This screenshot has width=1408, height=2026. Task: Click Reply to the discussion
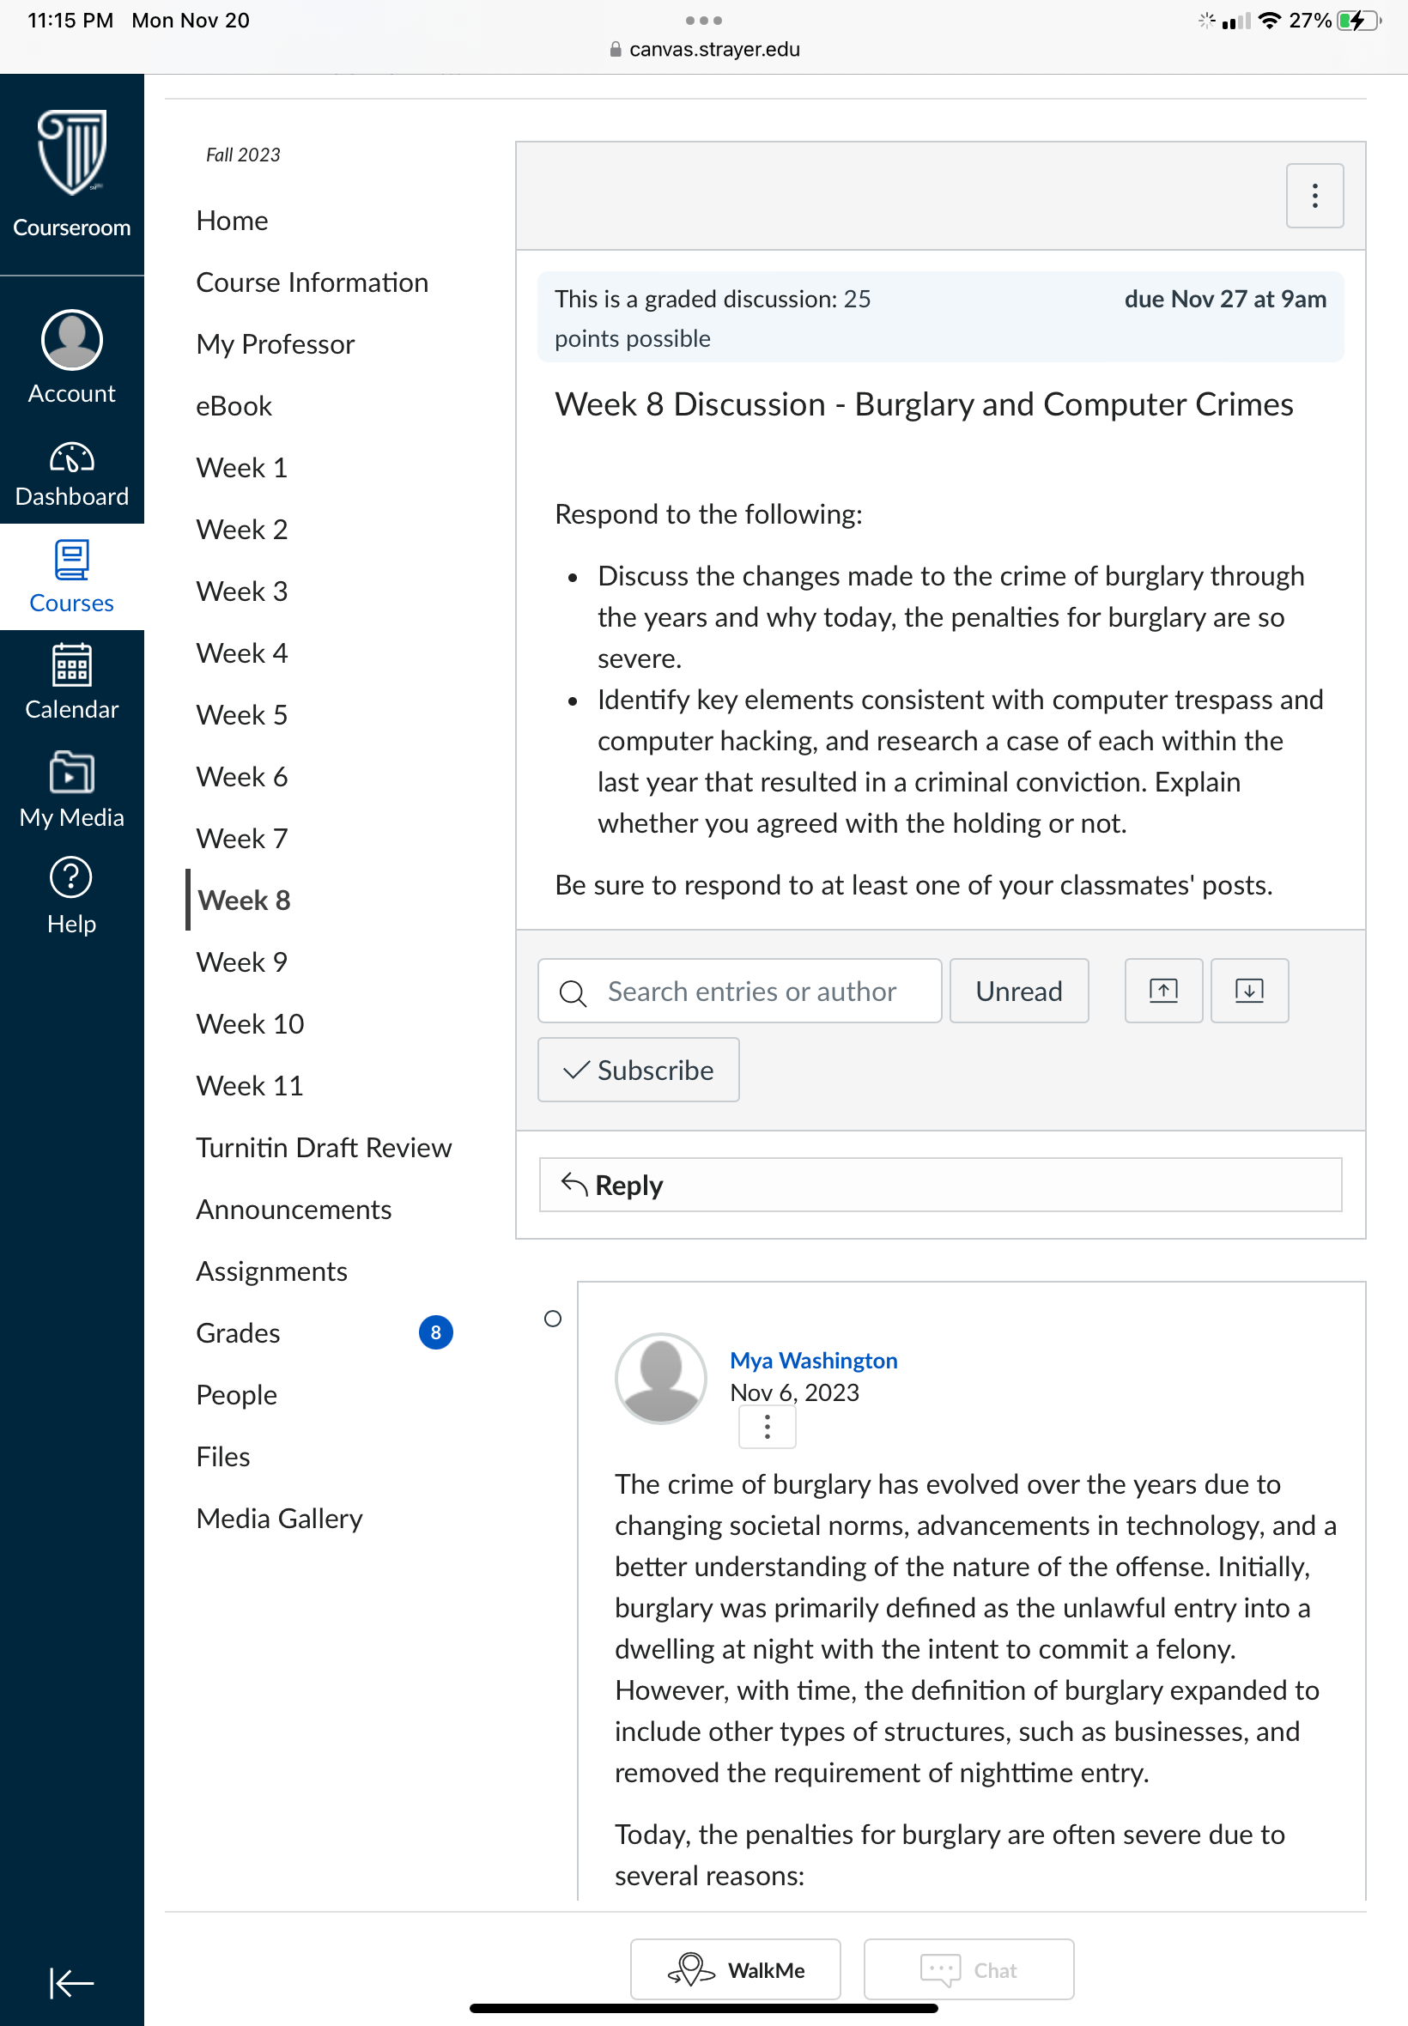pyautogui.click(x=940, y=1186)
